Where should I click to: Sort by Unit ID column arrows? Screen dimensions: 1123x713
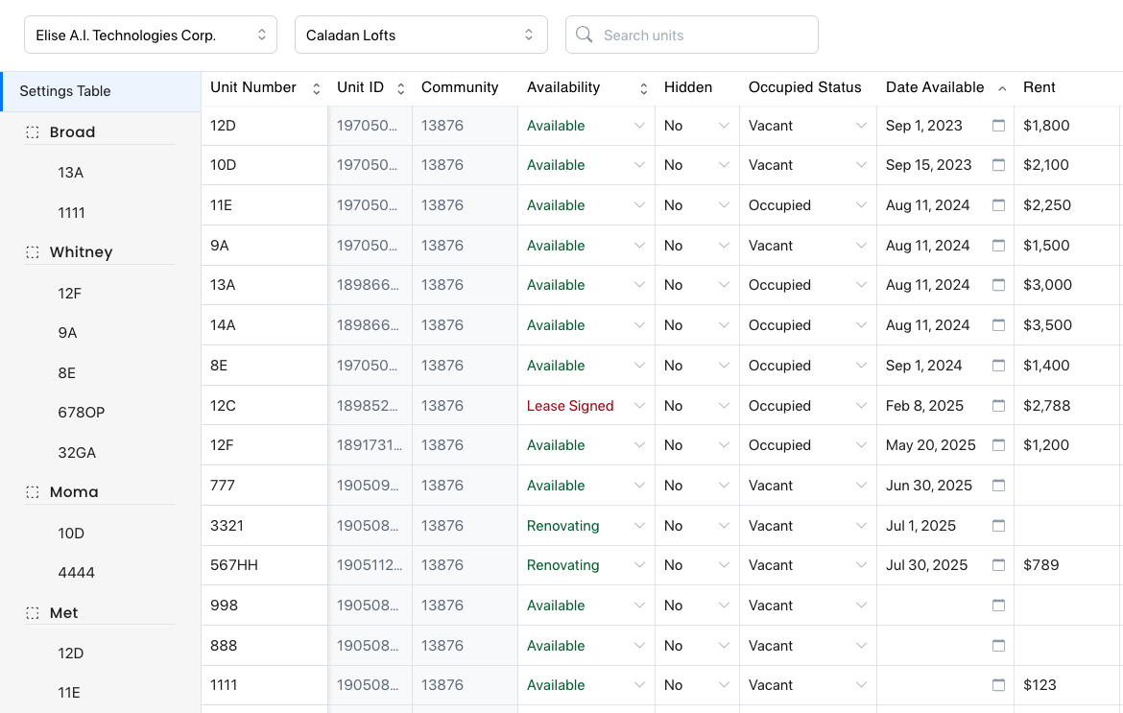pyautogui.click(x=401, y=88)
